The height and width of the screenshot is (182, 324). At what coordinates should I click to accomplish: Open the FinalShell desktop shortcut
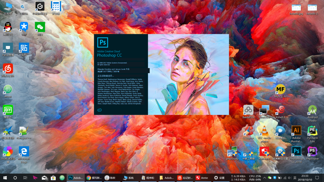[264, 112]
